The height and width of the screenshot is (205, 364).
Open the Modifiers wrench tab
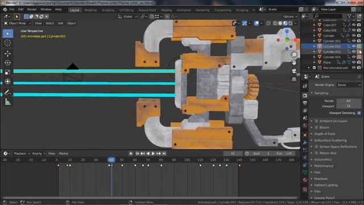point(305,142)
